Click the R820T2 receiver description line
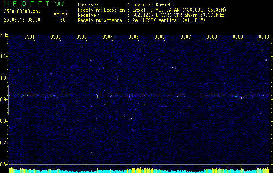This screenshot has height=173, width=273. pyautogui.click(x=178, y=15)
